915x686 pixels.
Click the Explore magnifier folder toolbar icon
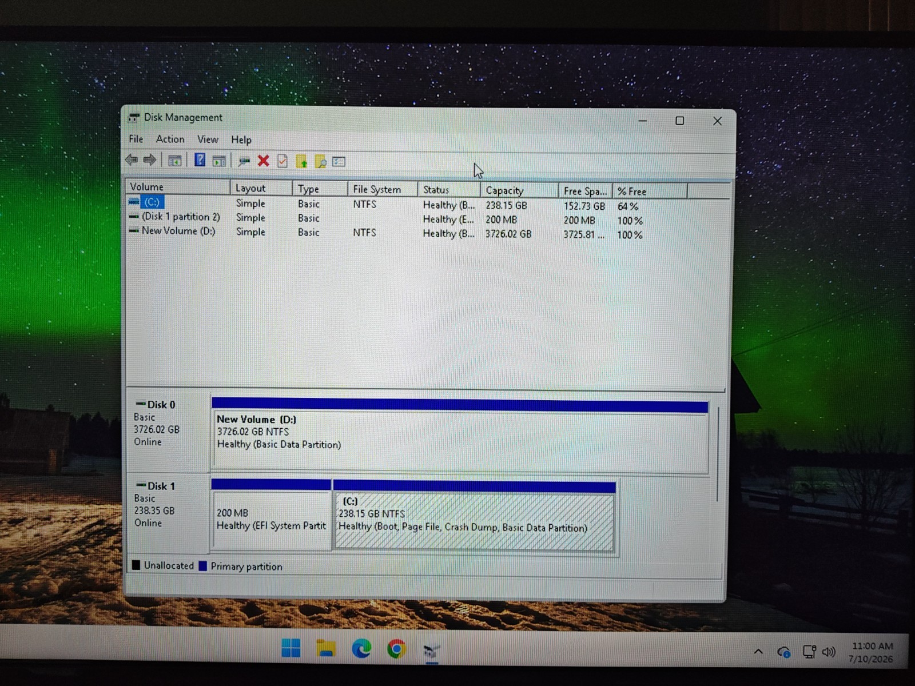[x=320, y=162]
